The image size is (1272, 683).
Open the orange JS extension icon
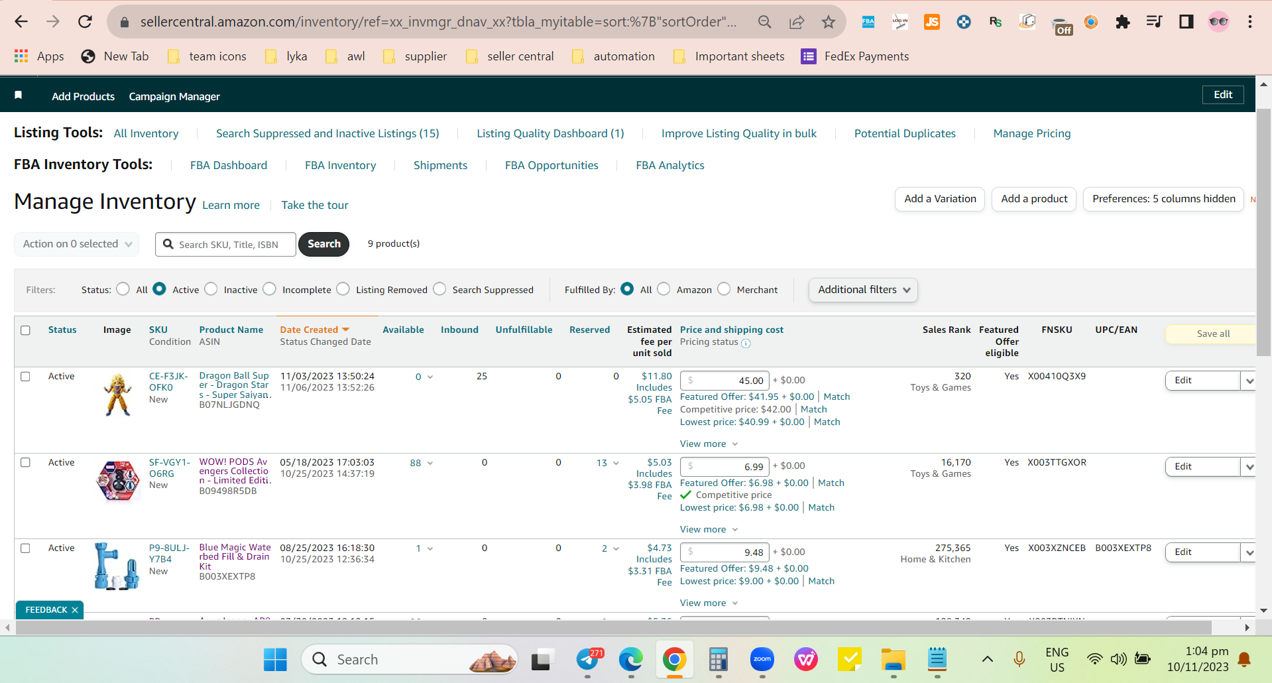coord(932,22)
